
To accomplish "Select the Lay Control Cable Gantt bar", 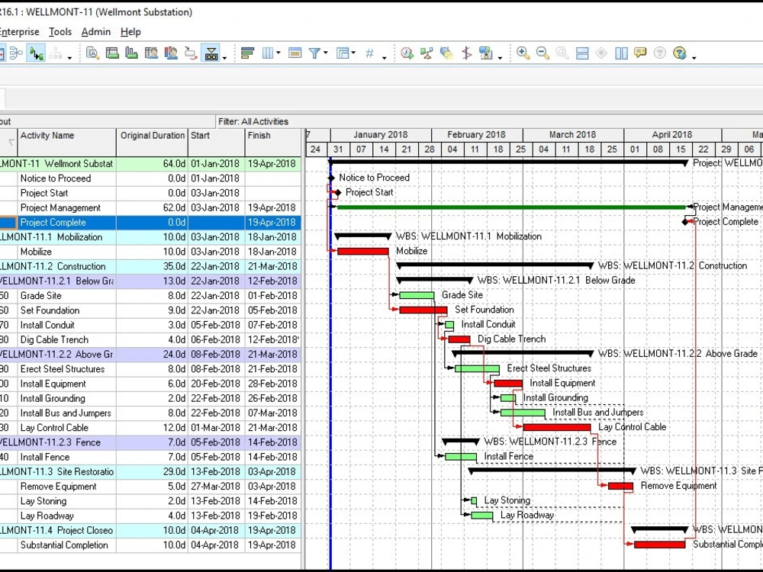I will tap(557, 428).
